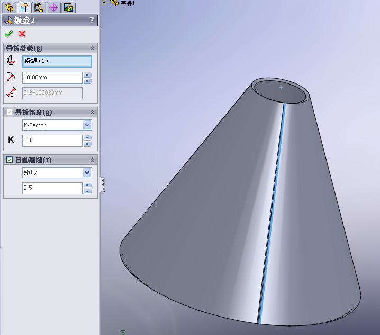
Task: Collapse the 自動離隙(T) section
Action: click(x=92, y=160)
